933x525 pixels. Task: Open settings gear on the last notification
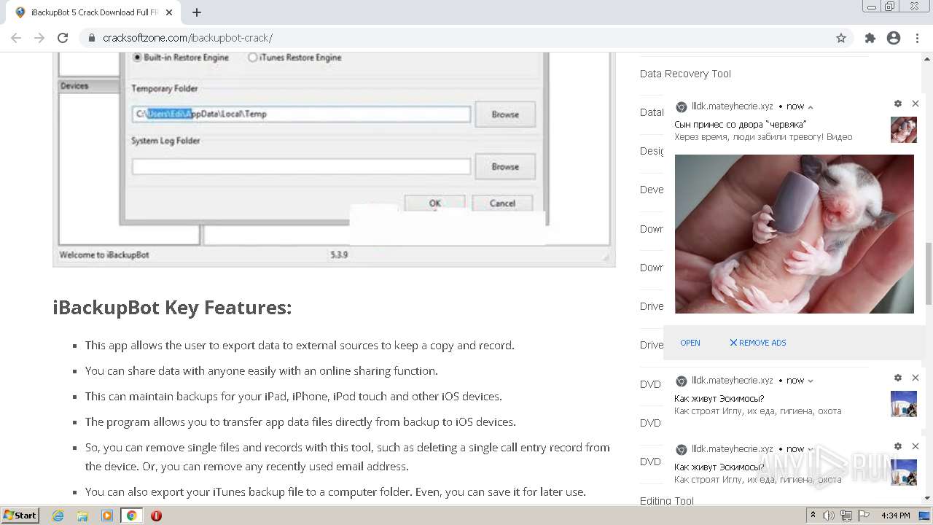click(898, 446)
